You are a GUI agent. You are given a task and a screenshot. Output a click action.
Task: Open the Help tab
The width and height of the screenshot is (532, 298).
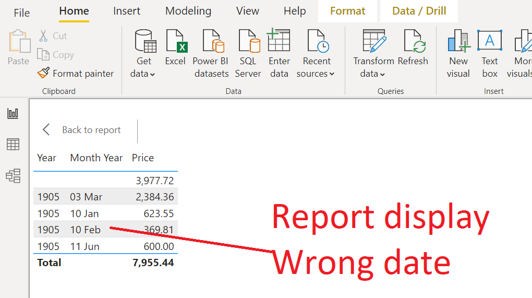click(x=295, y=11)
